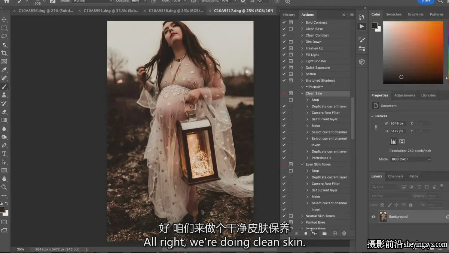The height and width of the screenshot is (253, 449).
Task: Collapse the Even Skin Tones action
Action: pos(302,165)
